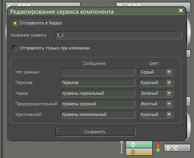194x158 pixels.
Task: Click the thermometer icon behind the dialog
Action: tap(158, 147)
